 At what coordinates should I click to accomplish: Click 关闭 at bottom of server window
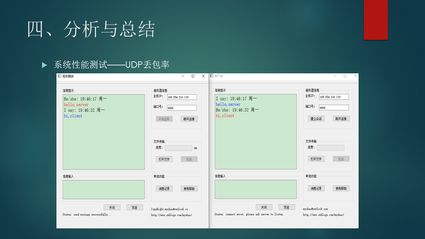coord(112,207)
